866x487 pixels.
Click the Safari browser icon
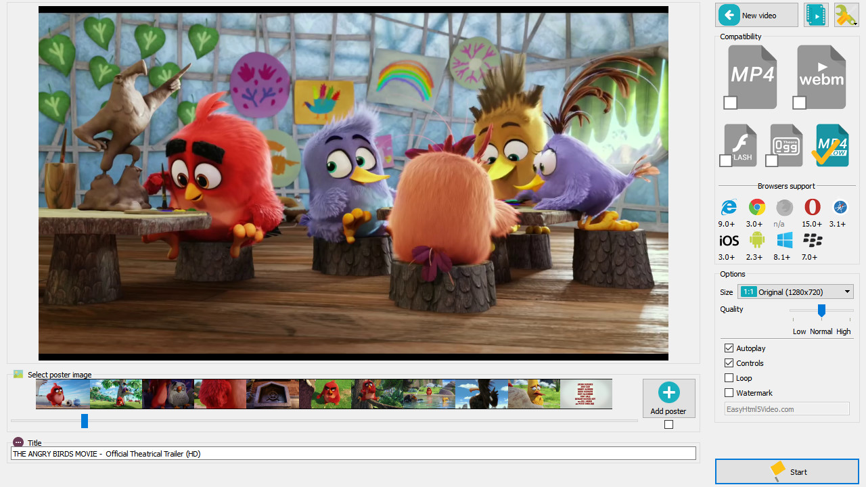click(840, 207)
